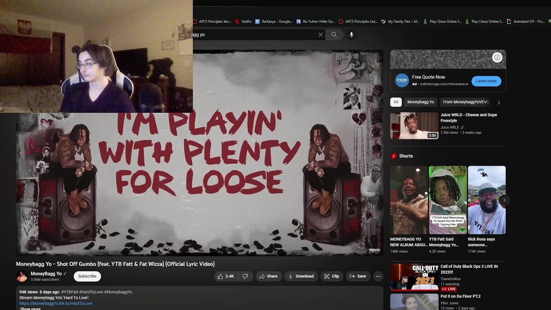Open the MoneyBagg Yo channel name
Viewport: 551px width, 310px height.
pyautogui.click(x=46, y=274)
